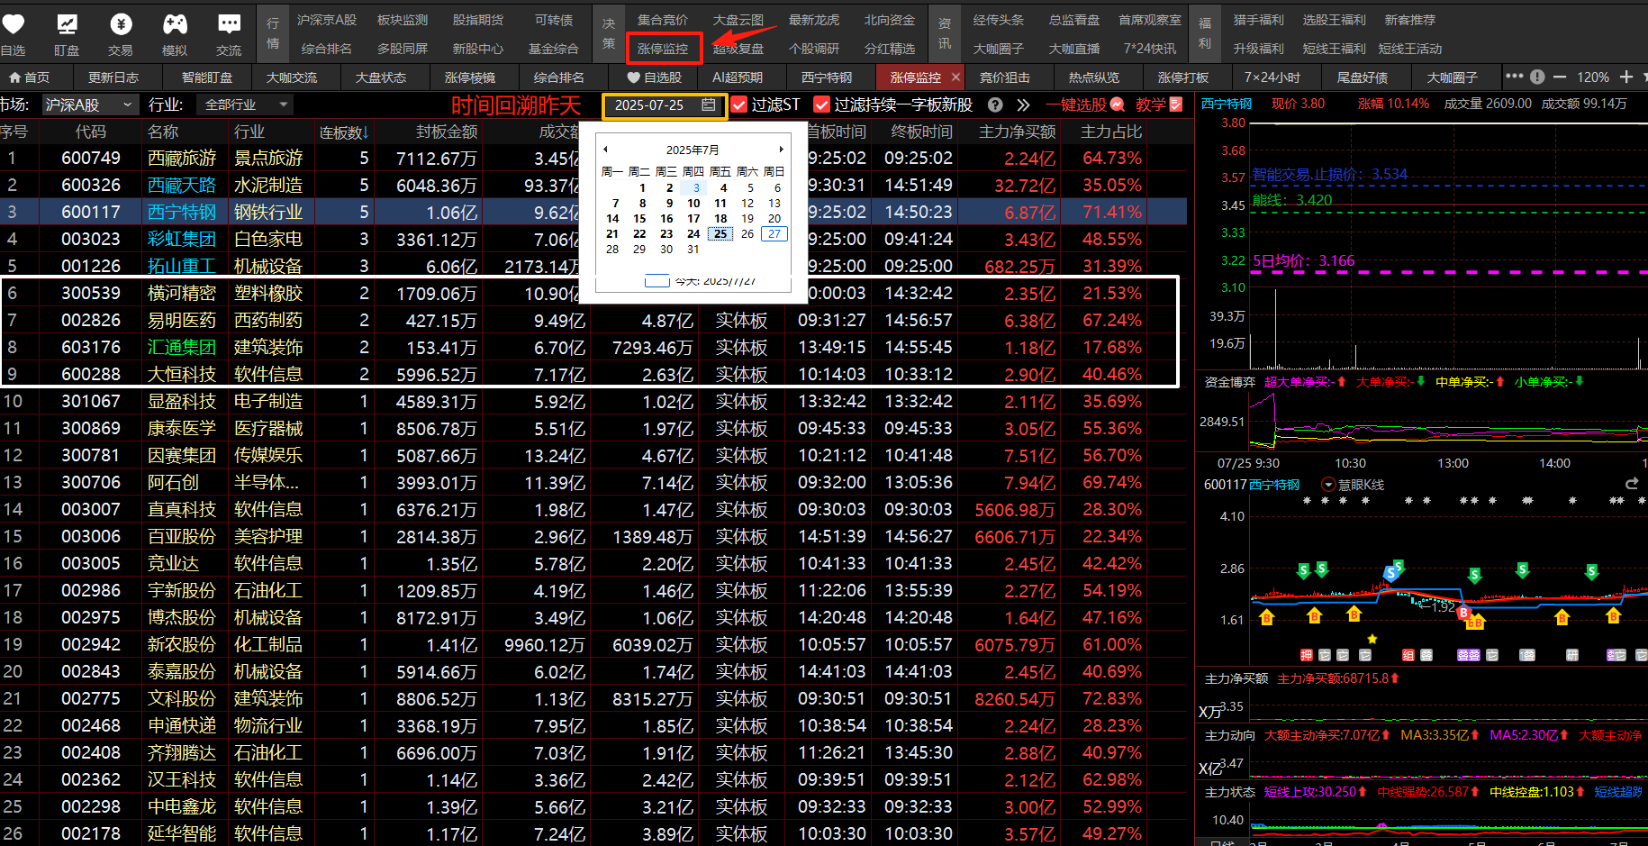The width and height of the screenshot is (1648, 846).
Task: Open the 模拟 gamepad icon
Action: (175, 24)
